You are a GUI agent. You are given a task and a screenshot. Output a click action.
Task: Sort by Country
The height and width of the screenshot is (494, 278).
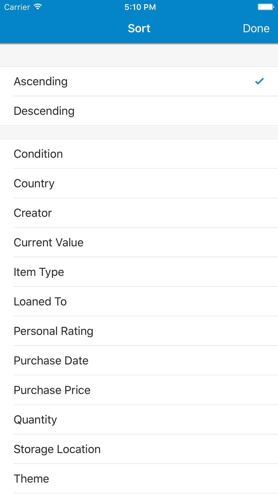click(x=139, y=183)
